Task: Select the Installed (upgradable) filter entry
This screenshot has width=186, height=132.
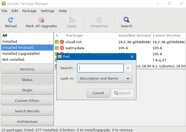Action: (27, 54)
